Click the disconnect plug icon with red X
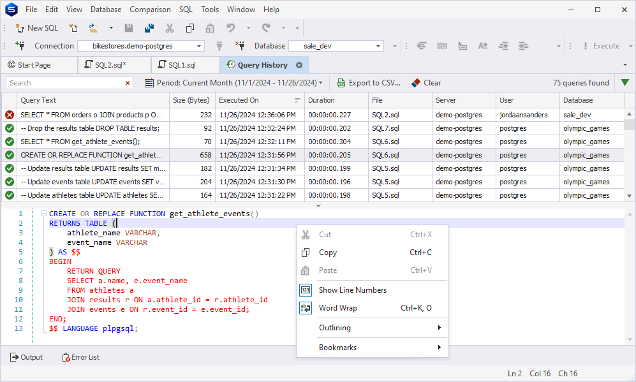Image resolution: width=636 pixels, height=382 pixels. [x=240, y=46]
